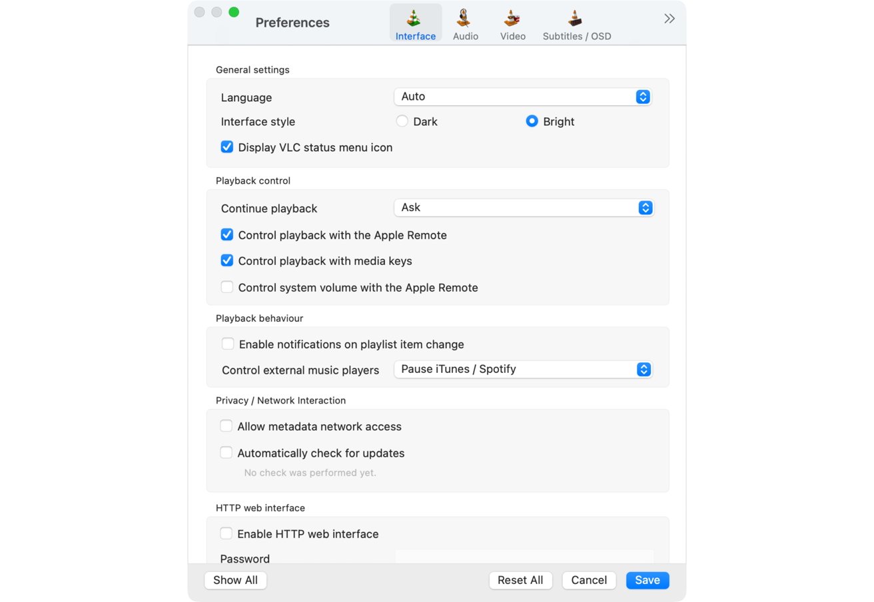
Task: Toggle Control playback with media keys
Action: (226, 260)
